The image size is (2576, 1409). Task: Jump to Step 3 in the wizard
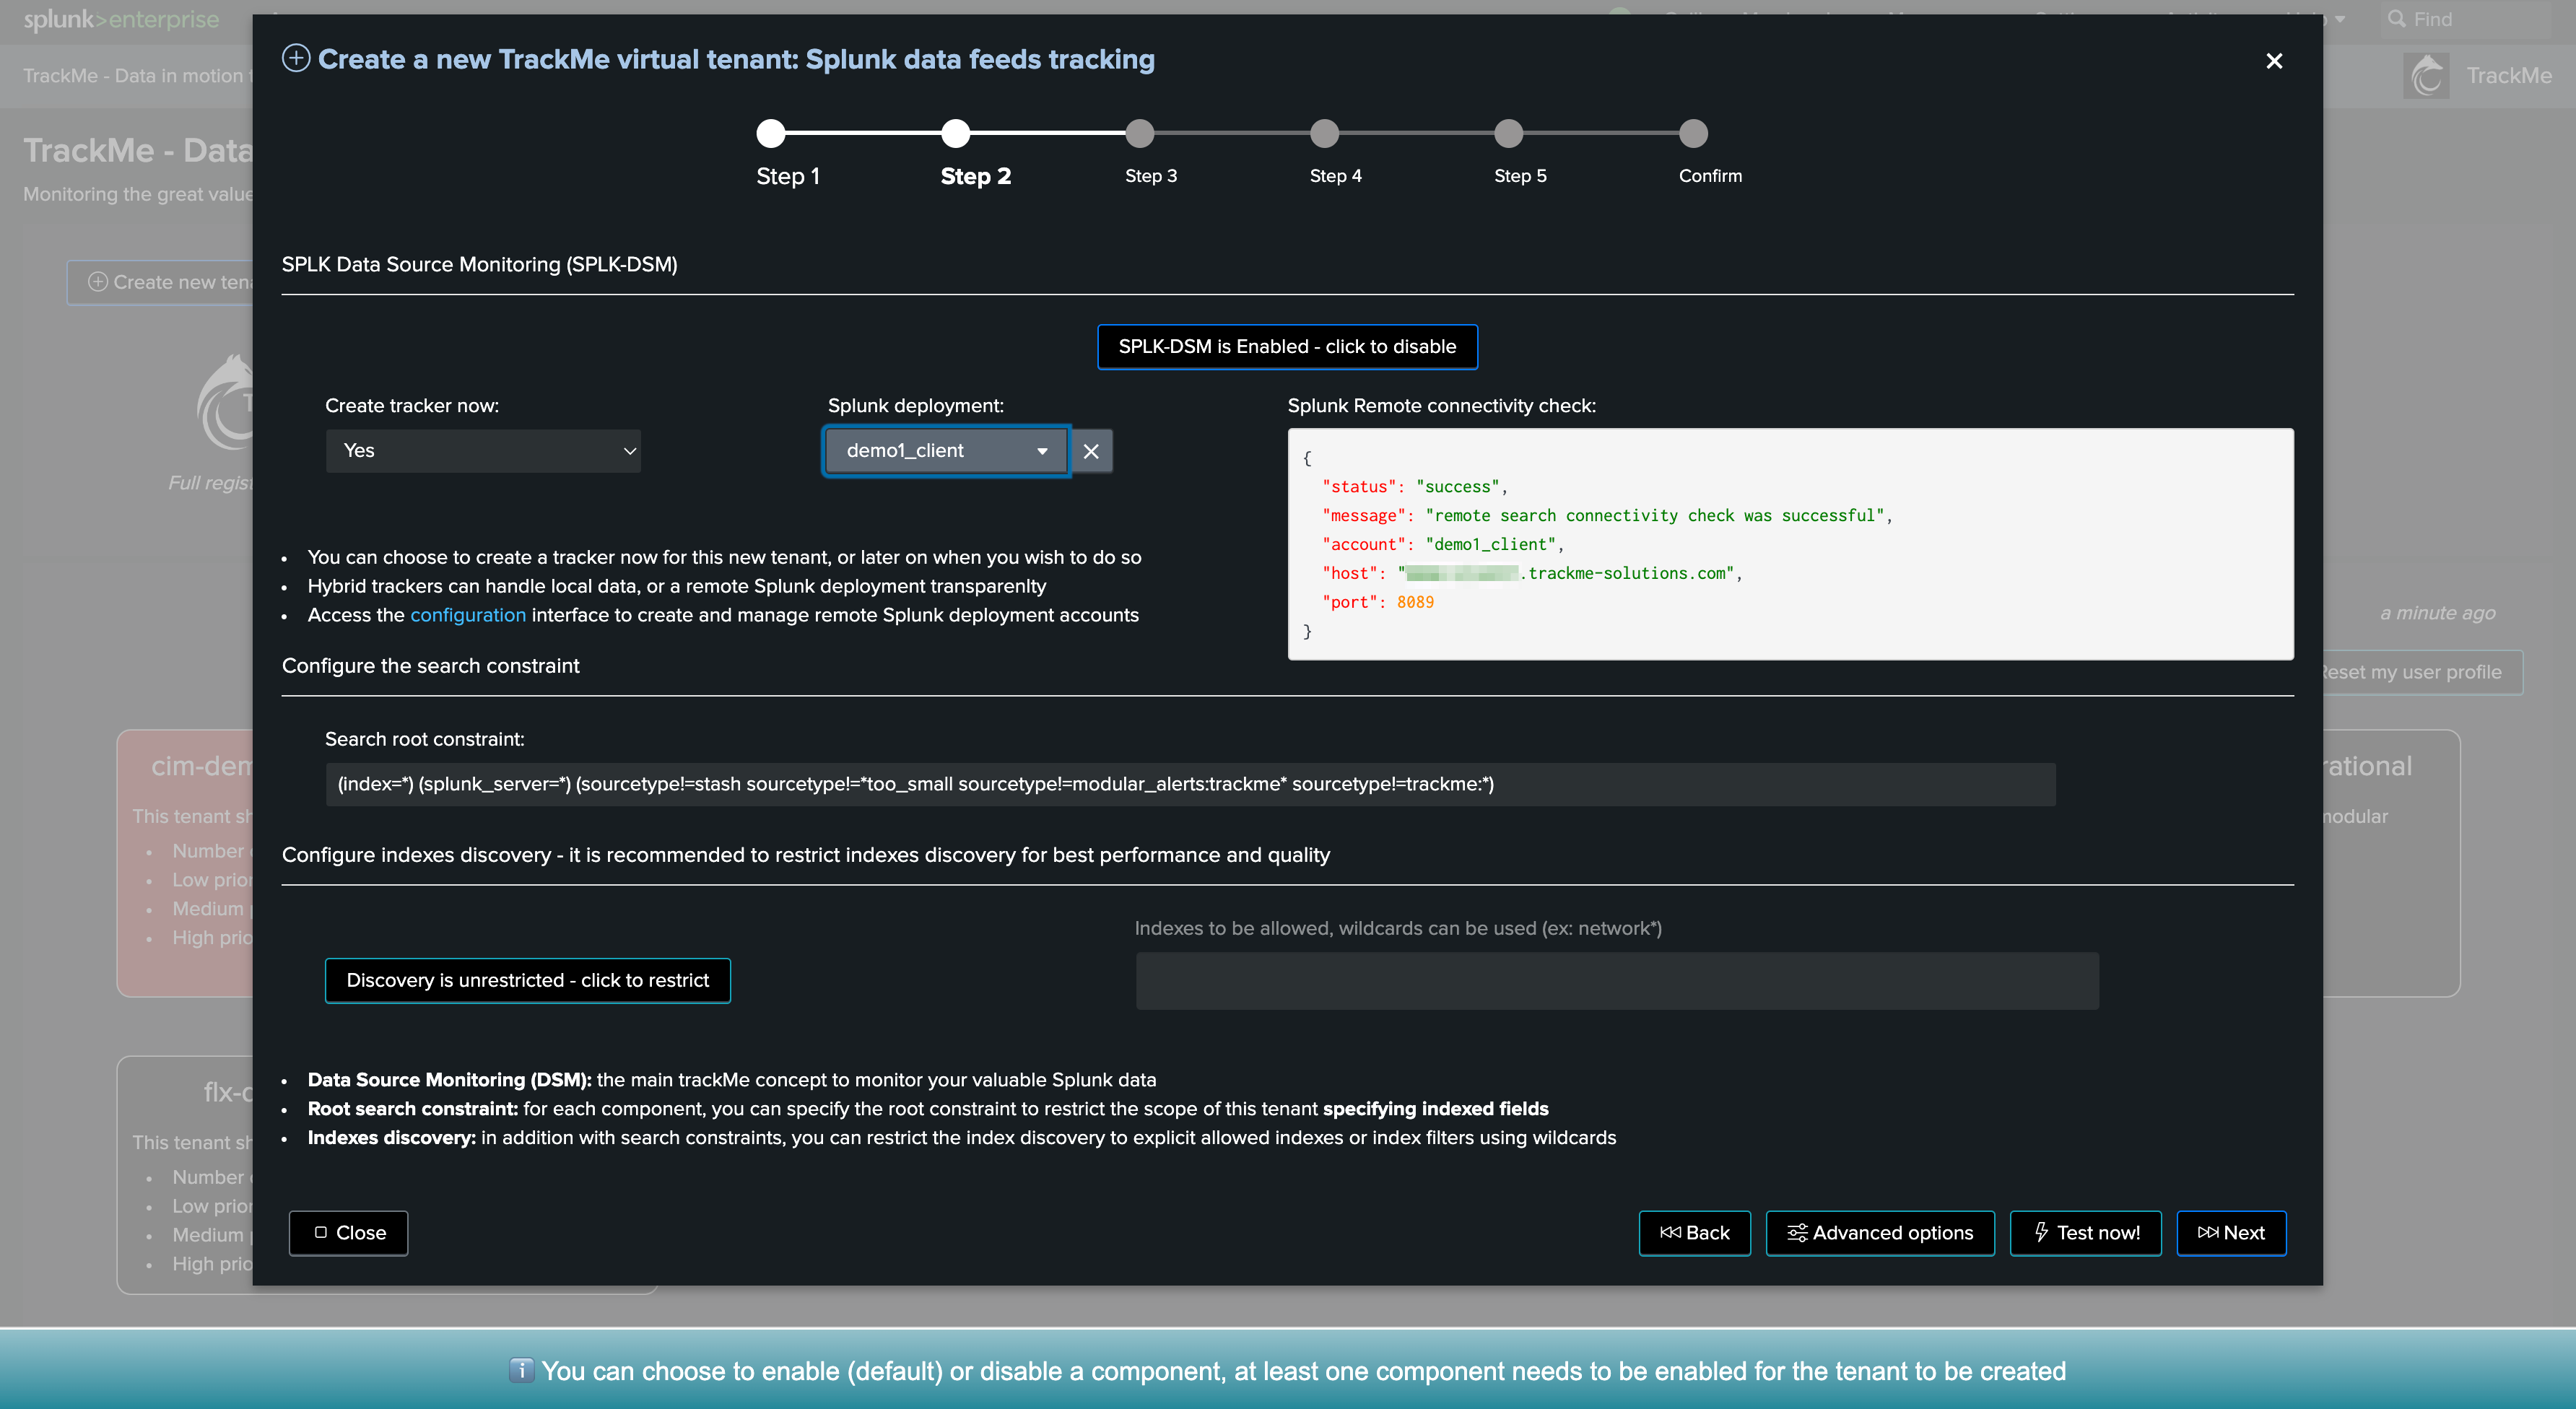[x=1139, y=133]
